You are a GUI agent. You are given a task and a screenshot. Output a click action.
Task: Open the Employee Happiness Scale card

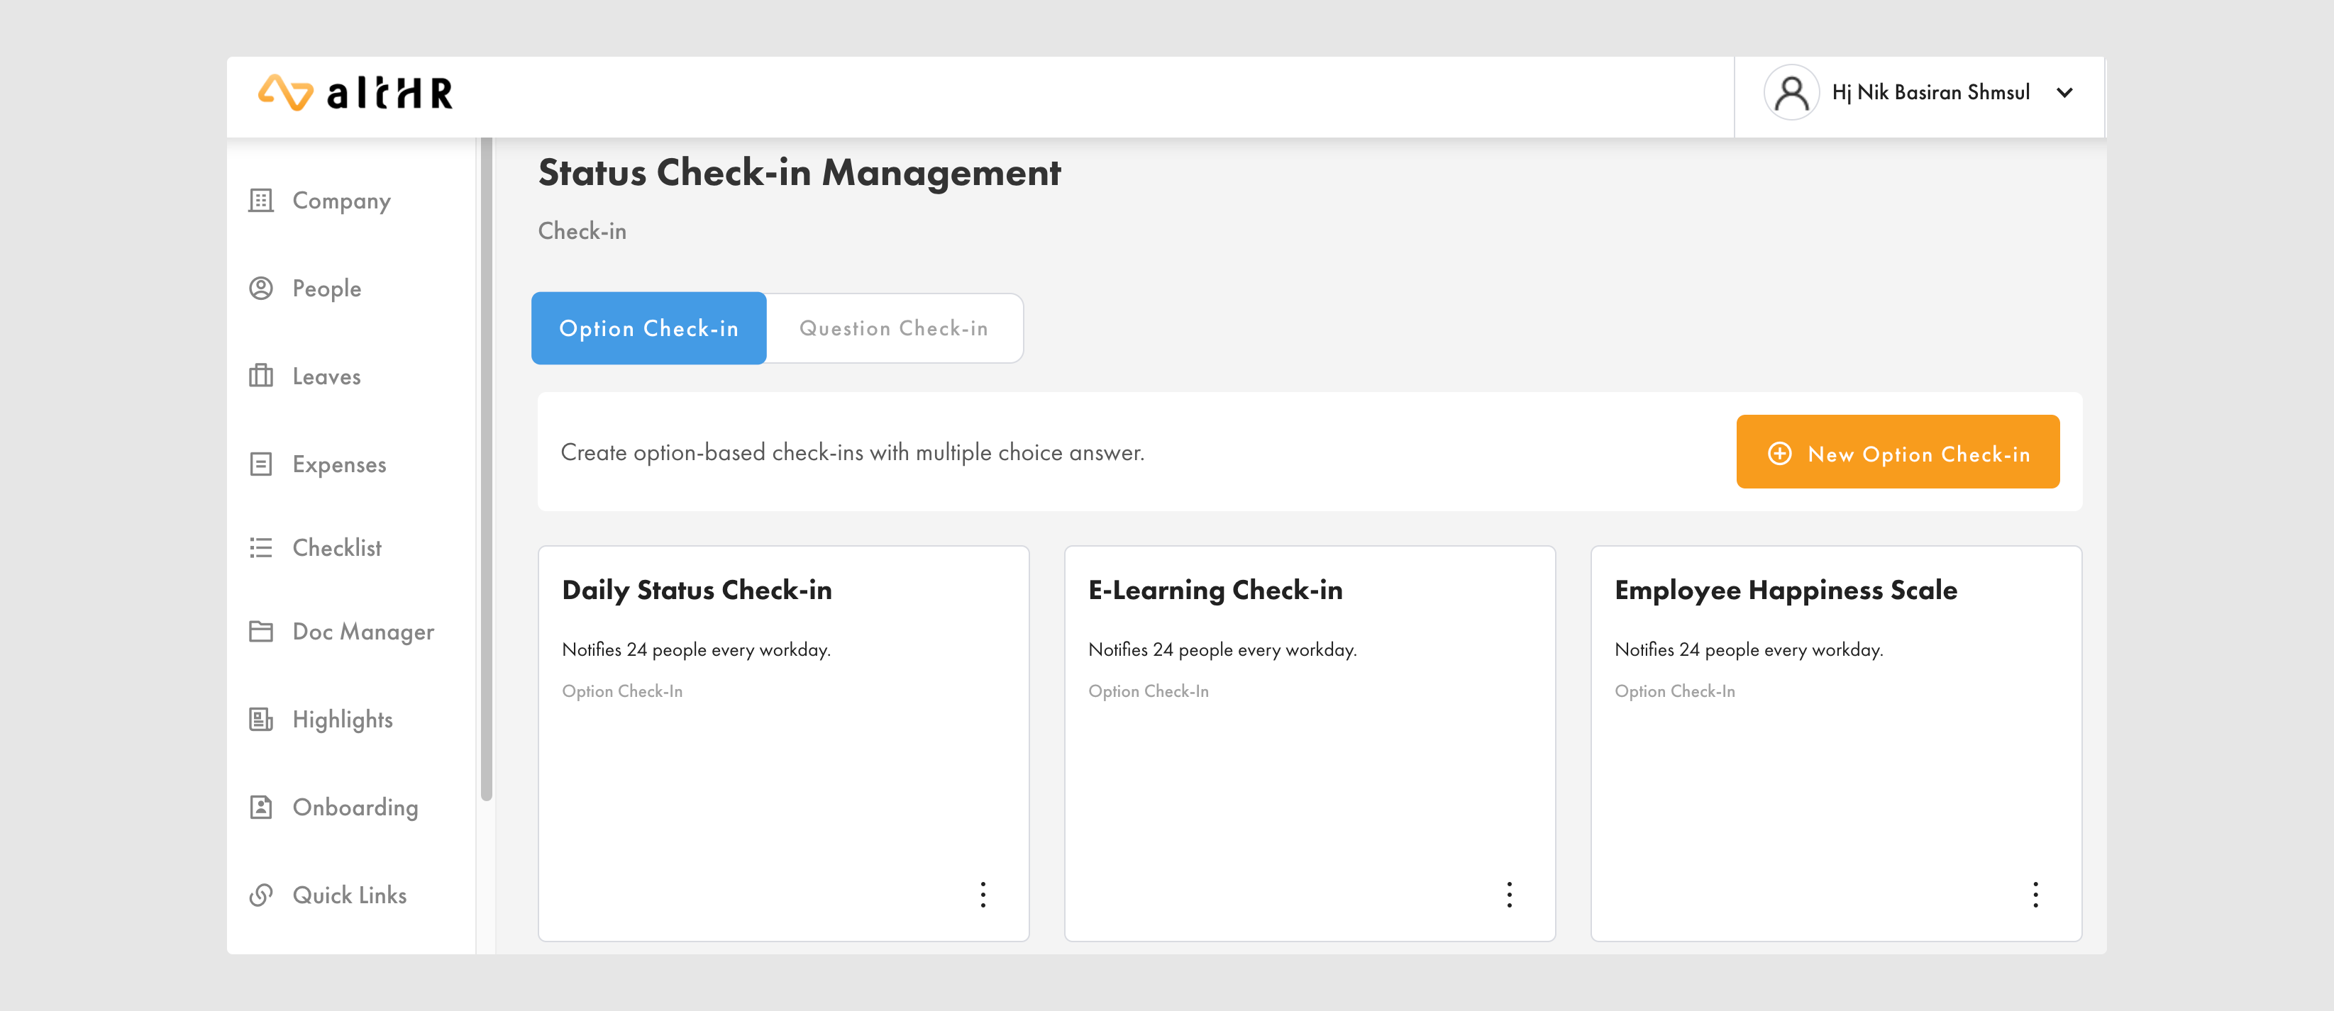coord(1785,590)
